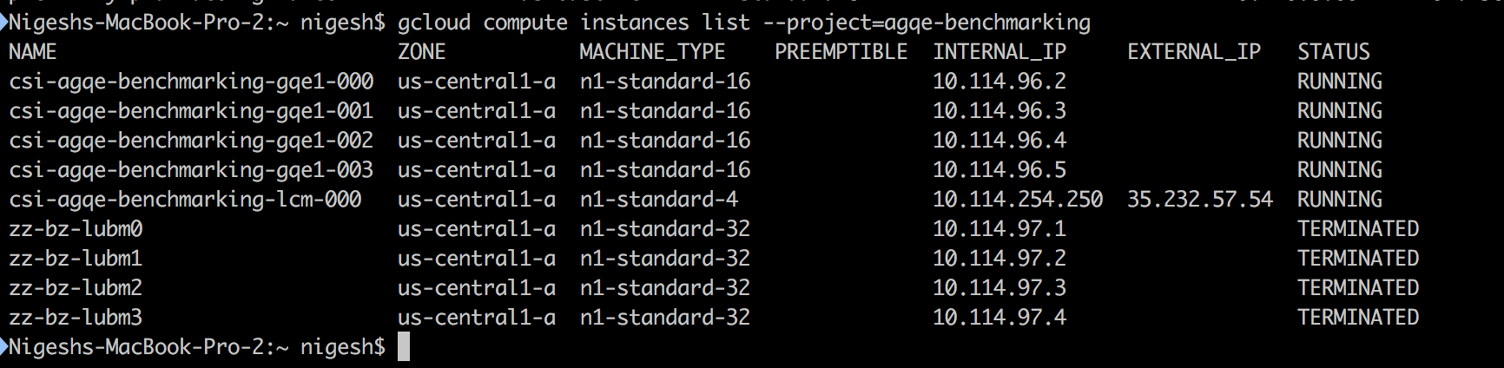Click the external IP 35.232.57.54
The height and width of the screenshot is (368, 1504).
click(x=1199, y=200)
